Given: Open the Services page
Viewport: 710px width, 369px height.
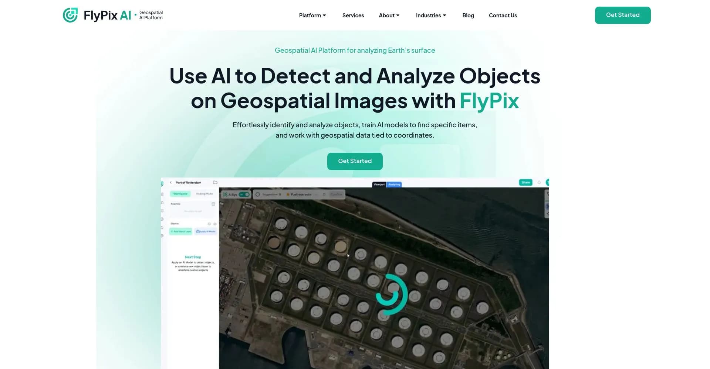Looking at the screenshot, I should 353,15.
